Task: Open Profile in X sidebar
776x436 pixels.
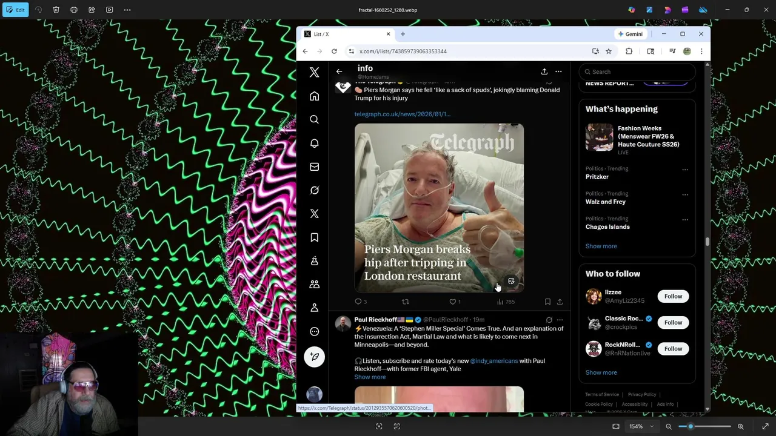Action: pyautogui.click(x=314, y=308)
